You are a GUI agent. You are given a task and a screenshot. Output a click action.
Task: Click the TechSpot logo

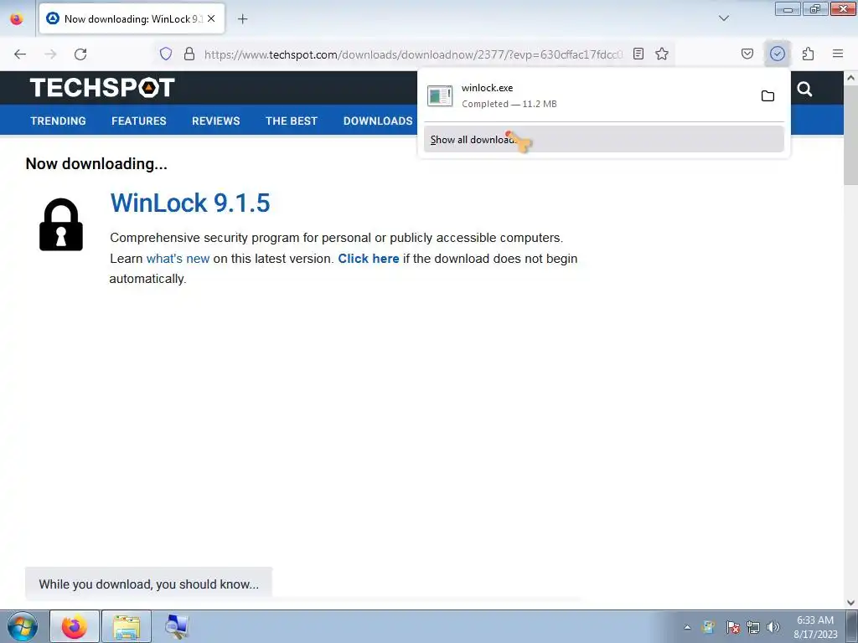point(101,87)
